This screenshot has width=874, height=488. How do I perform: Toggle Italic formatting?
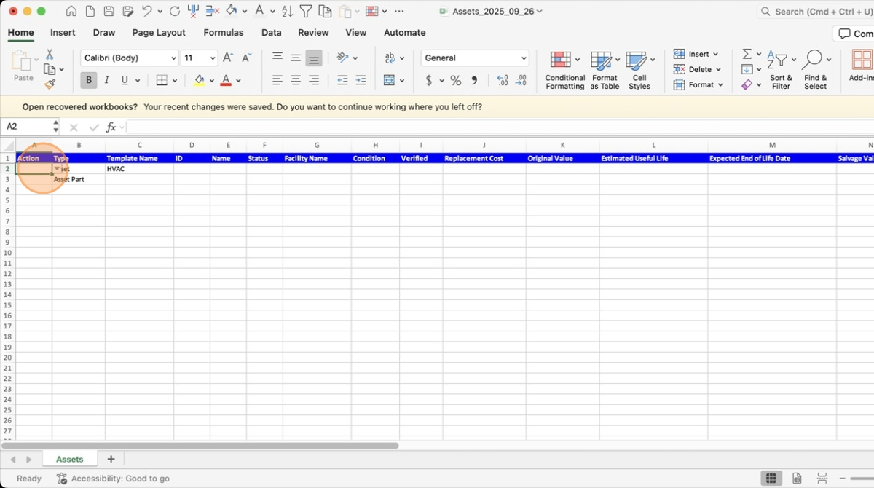(107, 80)
